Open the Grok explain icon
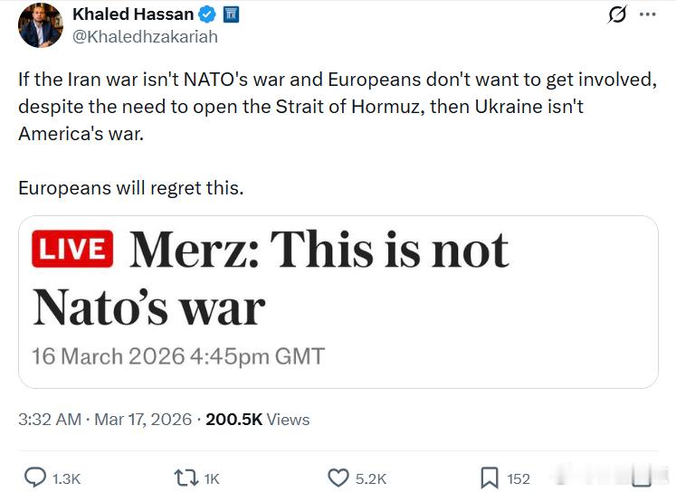 click(x=617, y=15)
